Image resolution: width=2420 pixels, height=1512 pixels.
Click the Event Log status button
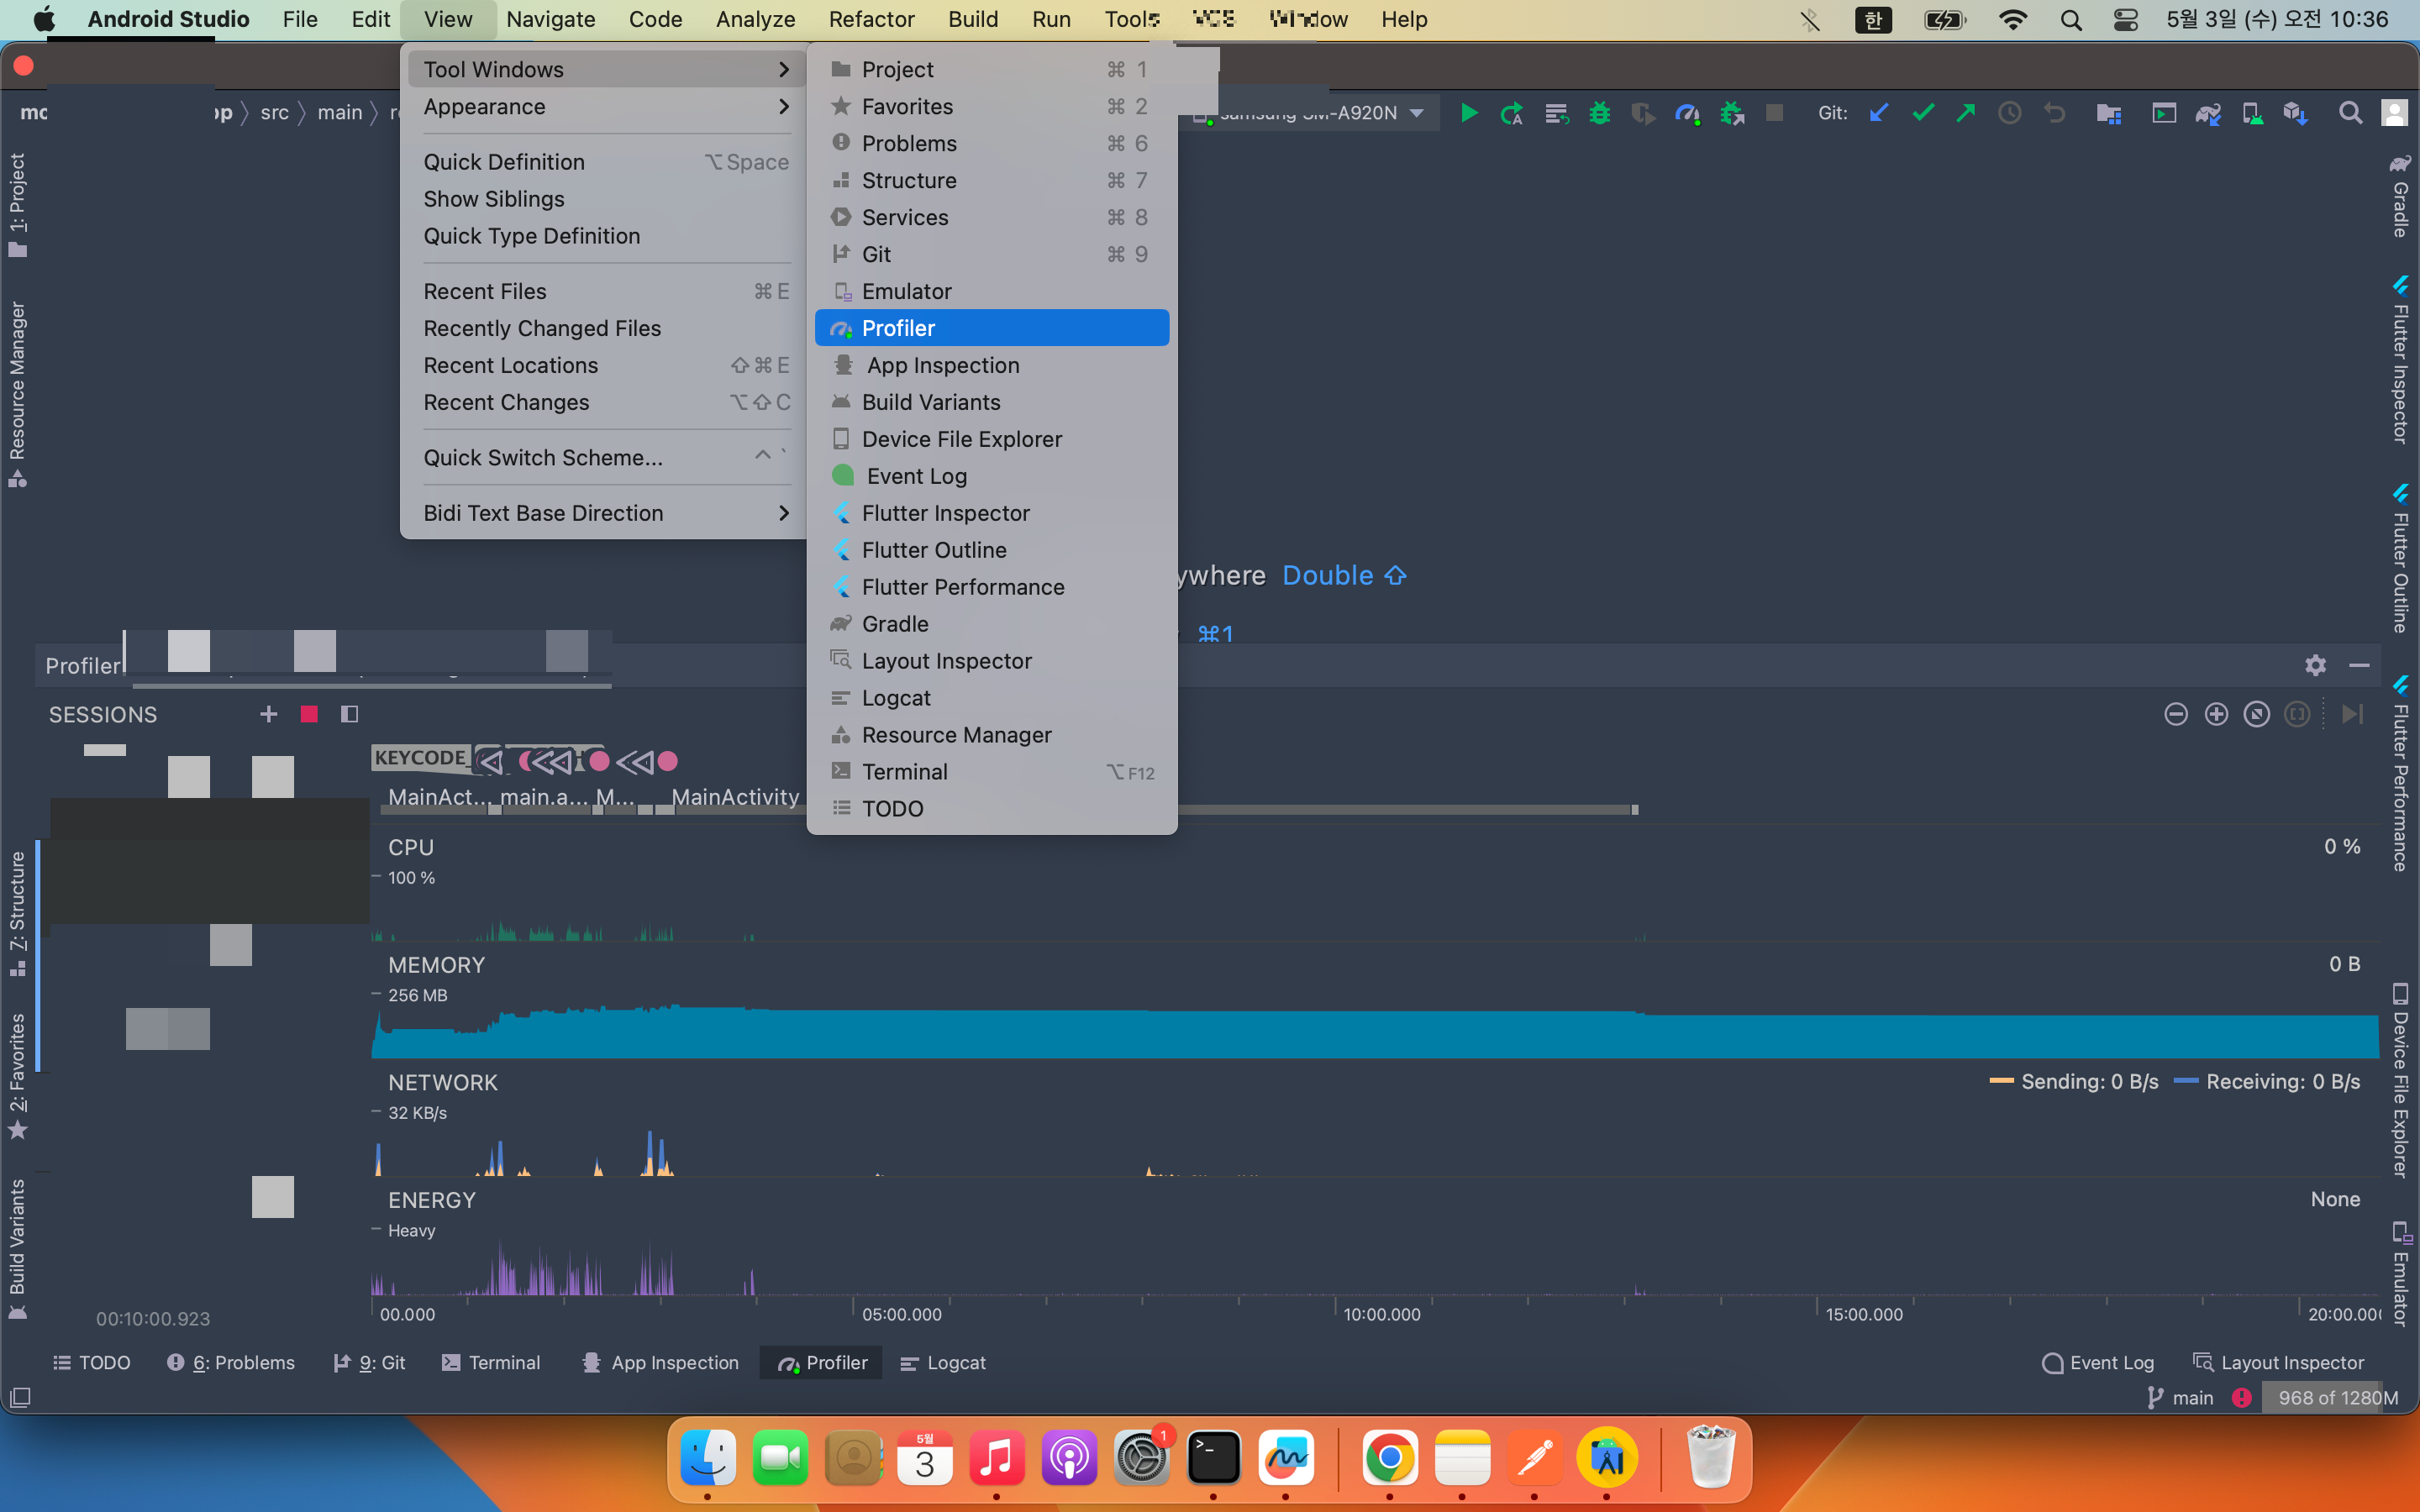click(x=2098, y=1362)
